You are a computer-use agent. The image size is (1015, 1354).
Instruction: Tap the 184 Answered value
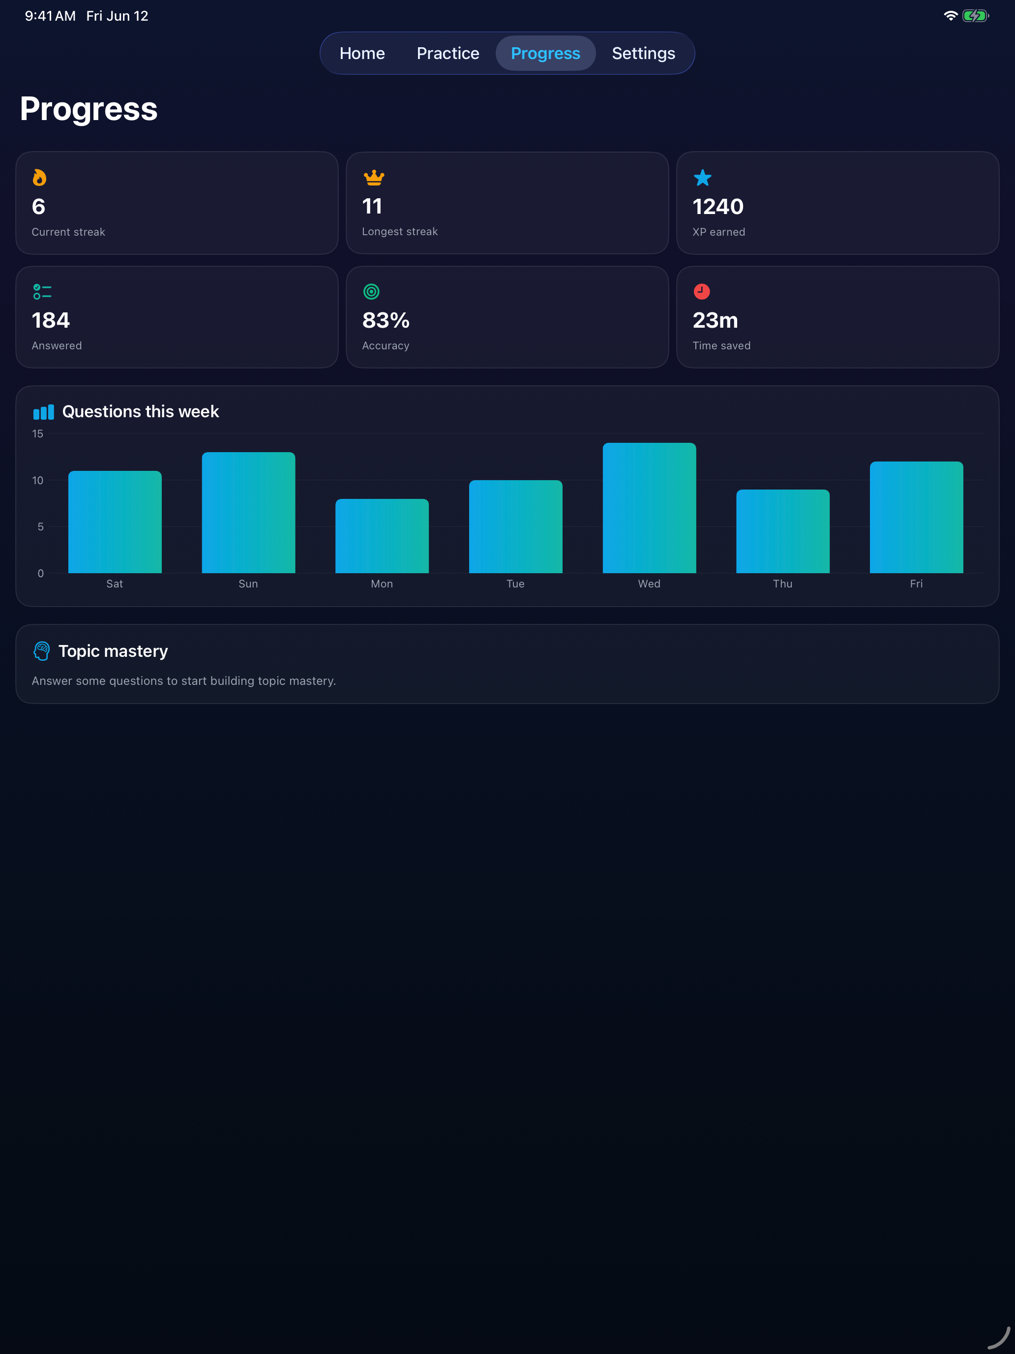click(51, 320)
